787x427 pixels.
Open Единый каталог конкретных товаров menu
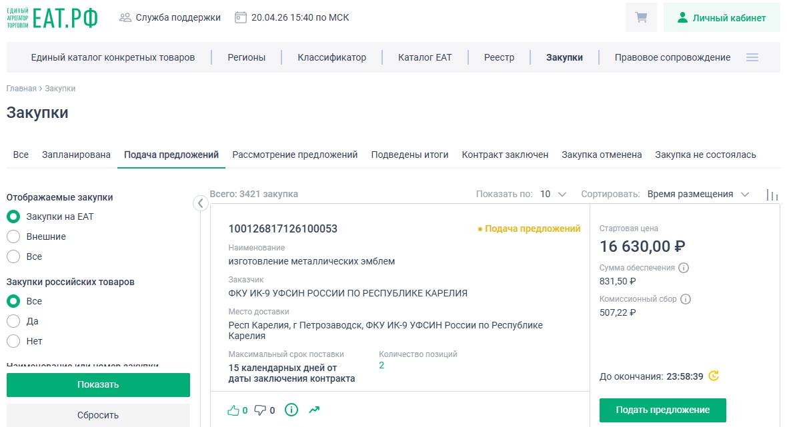click(113, 58)
